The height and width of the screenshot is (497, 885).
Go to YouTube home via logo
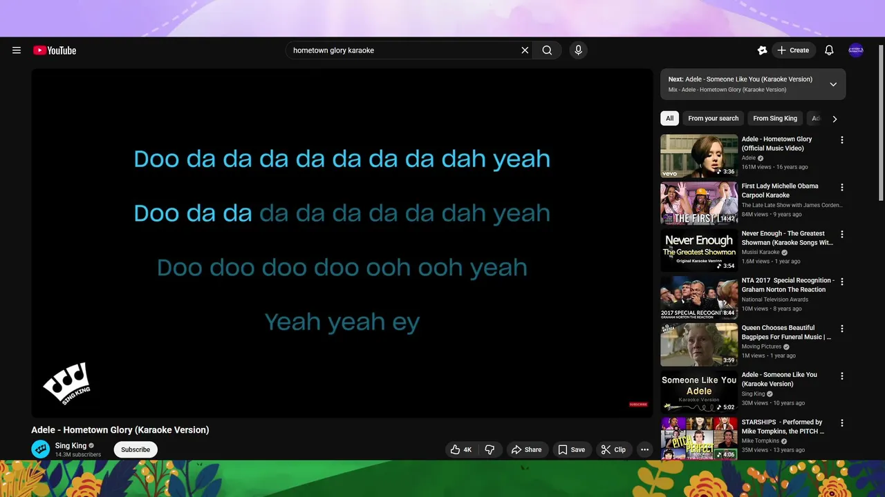tap(55, 50)
